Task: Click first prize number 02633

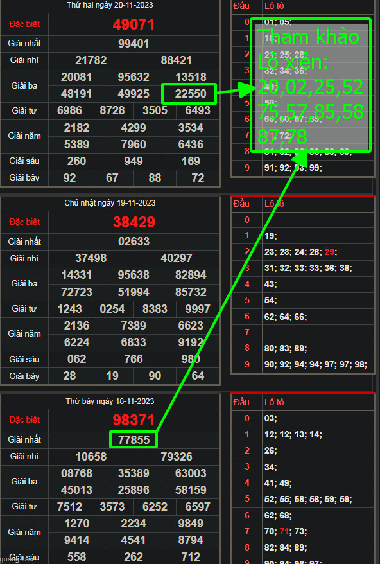Action: pos(134,242)
